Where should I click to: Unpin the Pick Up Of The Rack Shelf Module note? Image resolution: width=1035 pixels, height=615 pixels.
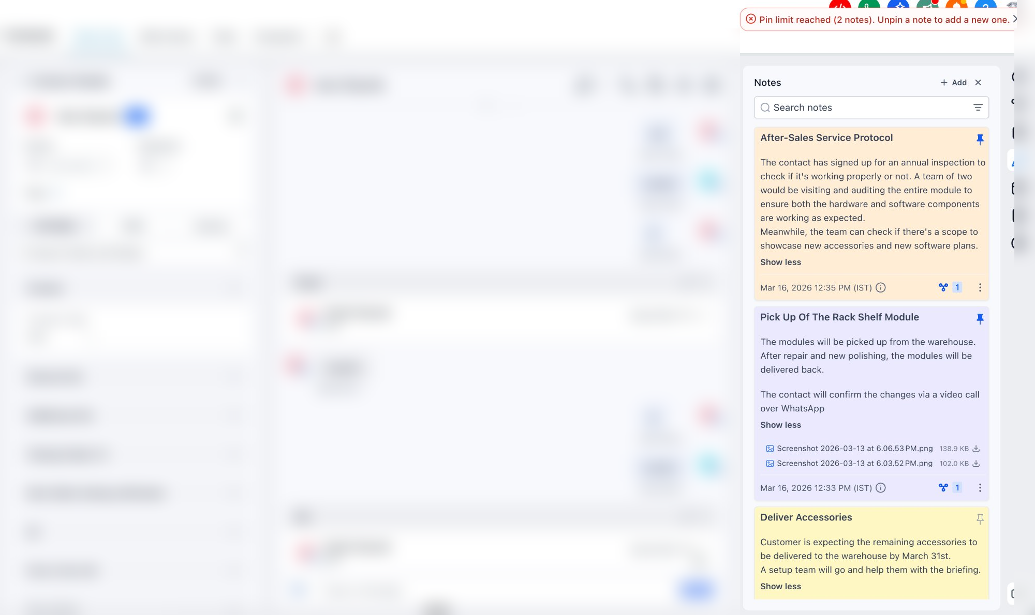980,318
